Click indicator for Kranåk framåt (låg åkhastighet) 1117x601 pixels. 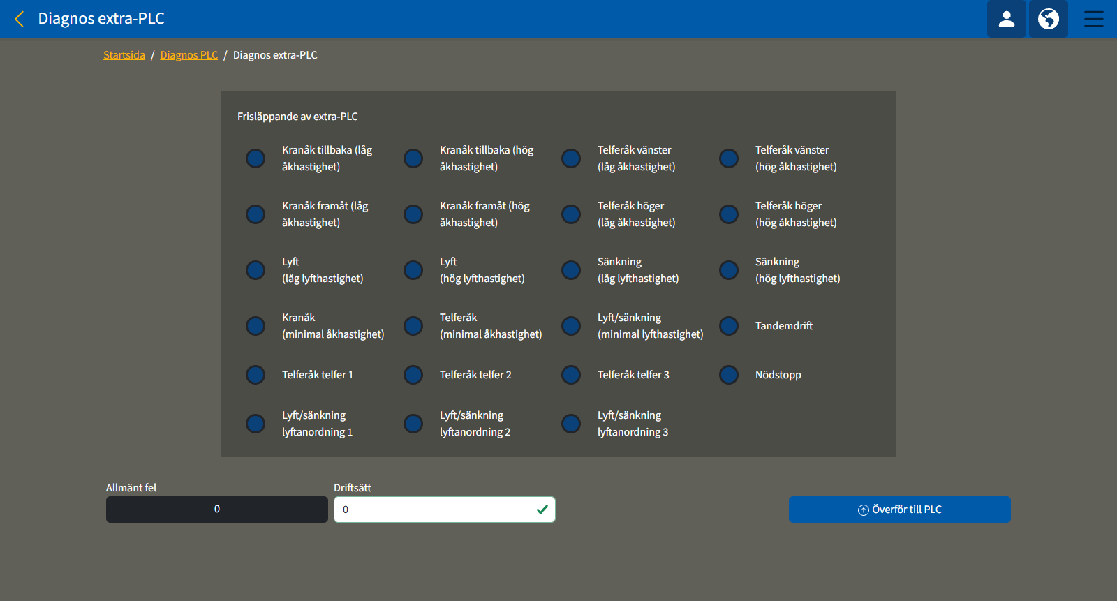pos(256,214)
